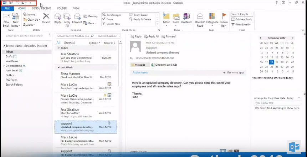Click the Done quick step
Image resolution: width=307 pixels, height=157 pixels.
[x=108, y=19]
